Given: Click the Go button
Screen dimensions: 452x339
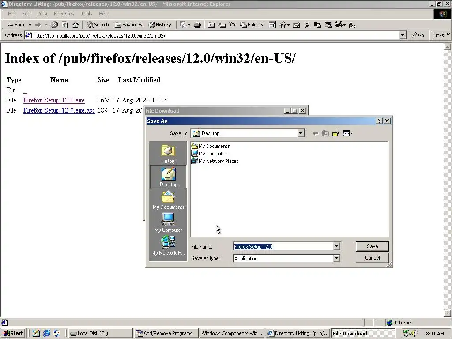Looking at the screenshot, I should tap(418, 35).
